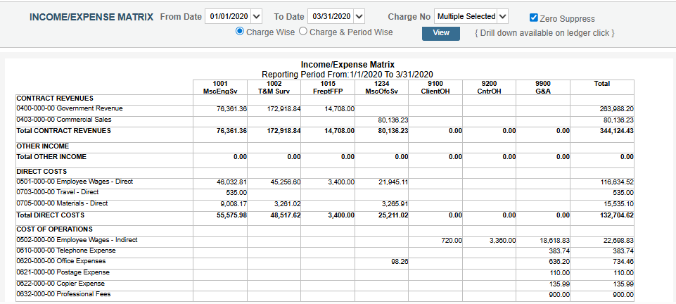Open the 0632-000-00 Professional Fees ledger
This screenshot has height=304, width=676.
(x=63, y=294)
